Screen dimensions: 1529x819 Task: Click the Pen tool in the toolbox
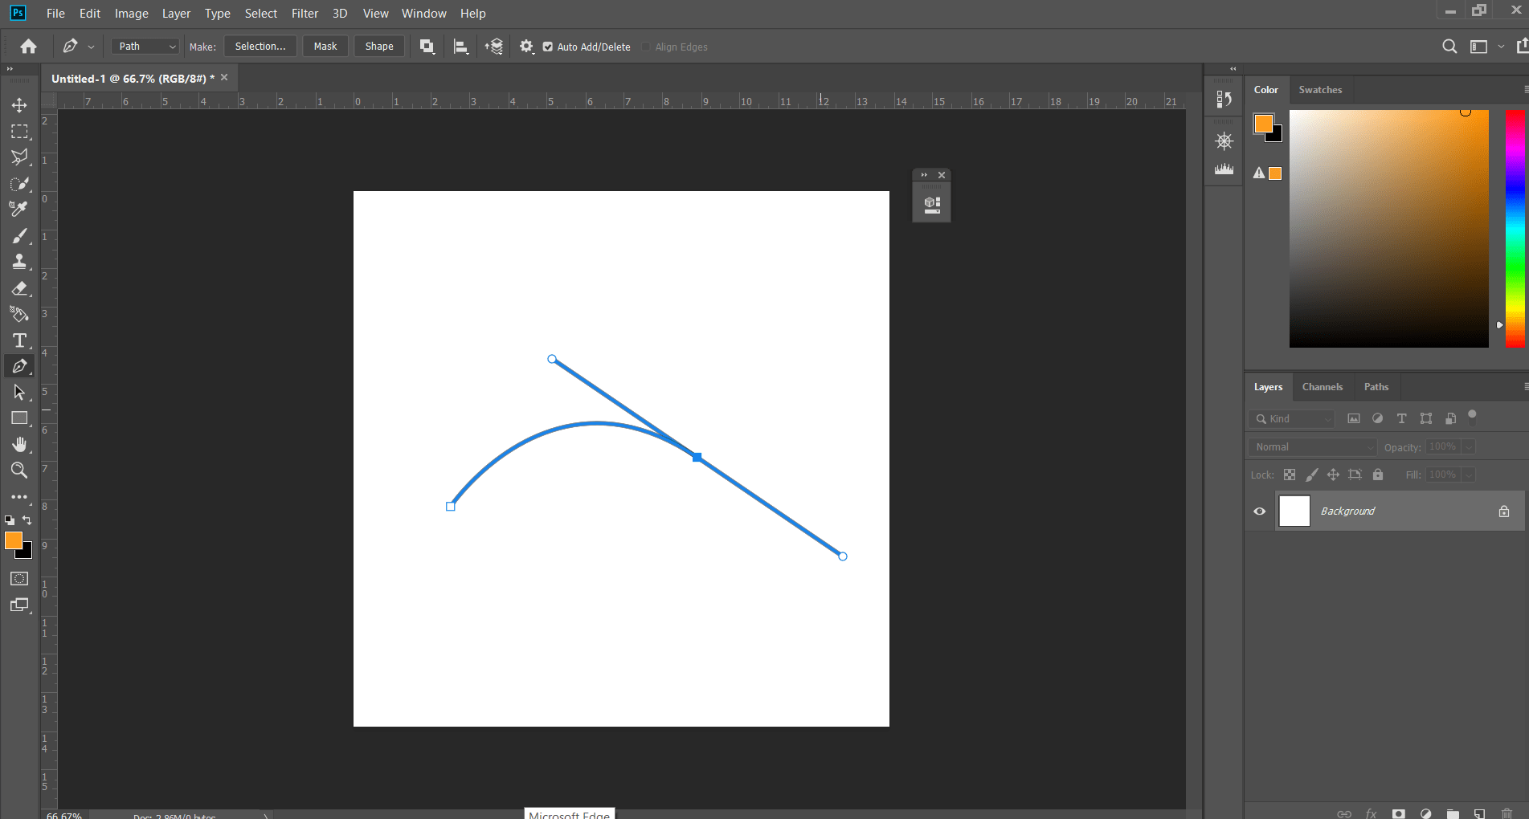click(19, 366)
